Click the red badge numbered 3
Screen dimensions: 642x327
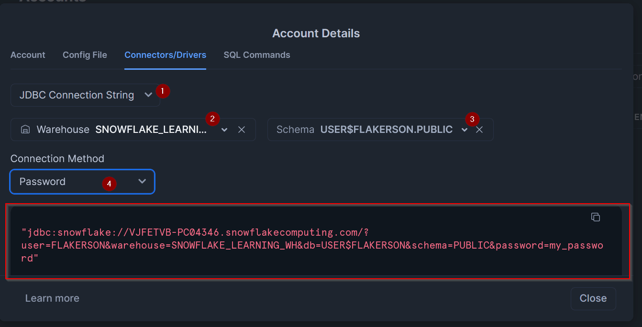(472, 119)
